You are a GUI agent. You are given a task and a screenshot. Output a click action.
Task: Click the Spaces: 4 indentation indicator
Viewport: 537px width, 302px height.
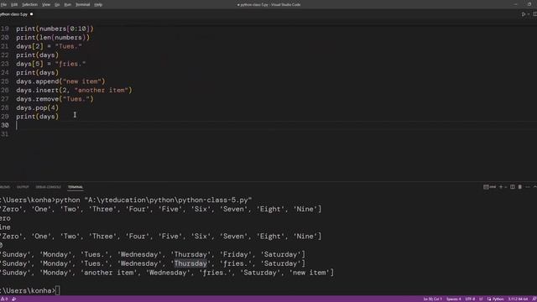coord(453,299)
